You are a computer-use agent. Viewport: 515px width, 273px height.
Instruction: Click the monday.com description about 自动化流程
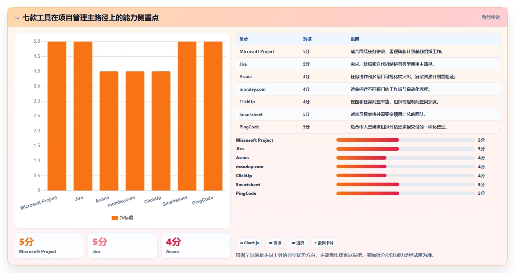[x=390, y=89]
